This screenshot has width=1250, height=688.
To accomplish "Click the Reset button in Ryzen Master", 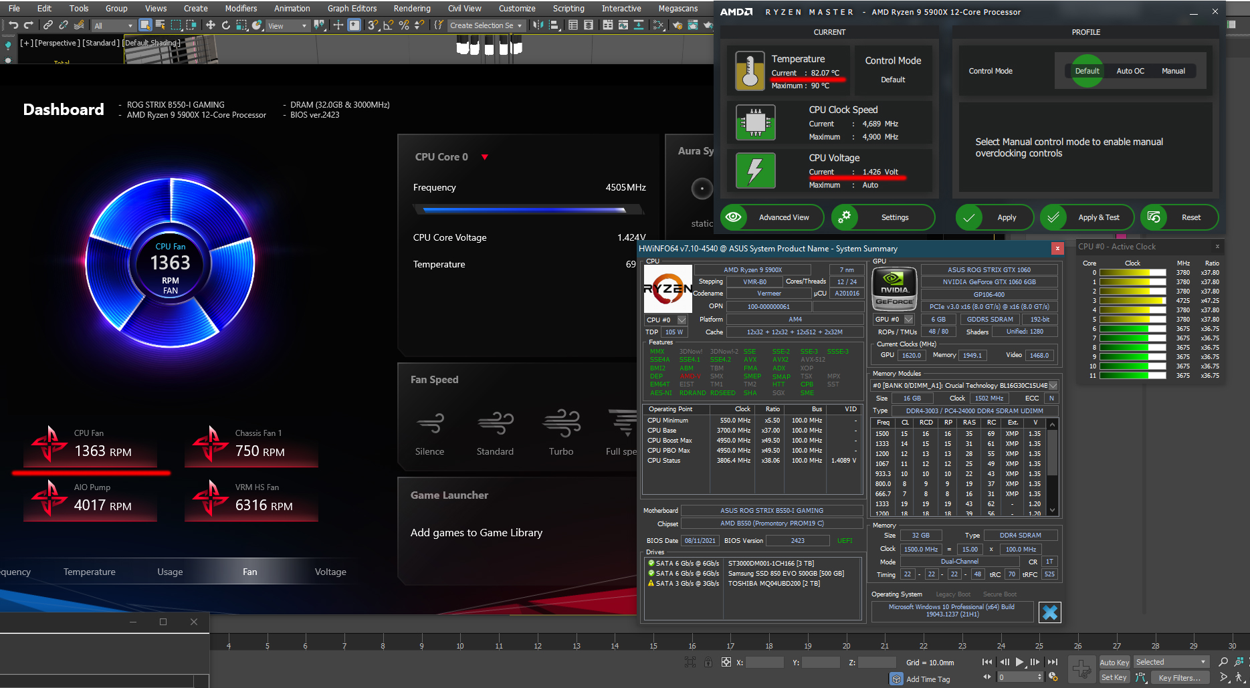I will click(1179, 217).
